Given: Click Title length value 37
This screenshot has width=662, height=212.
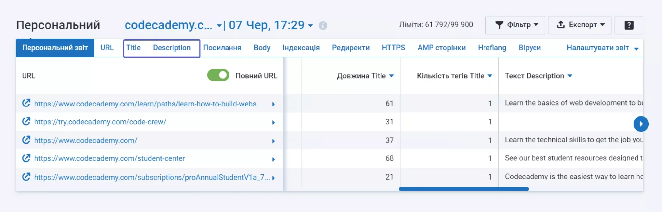Looking at the screenshot, I should [x=389, y=140].
